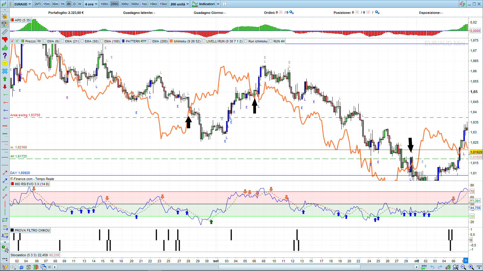This screenshot has width=483, height=271.
Task: Select the green up arrow tool
Action: tap(5, 79)
